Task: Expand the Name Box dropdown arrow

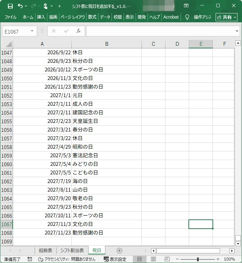Action: 32,31
